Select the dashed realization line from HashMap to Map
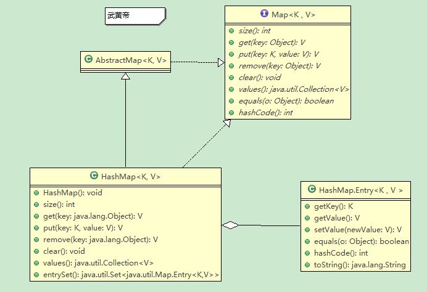 (207, 144)
